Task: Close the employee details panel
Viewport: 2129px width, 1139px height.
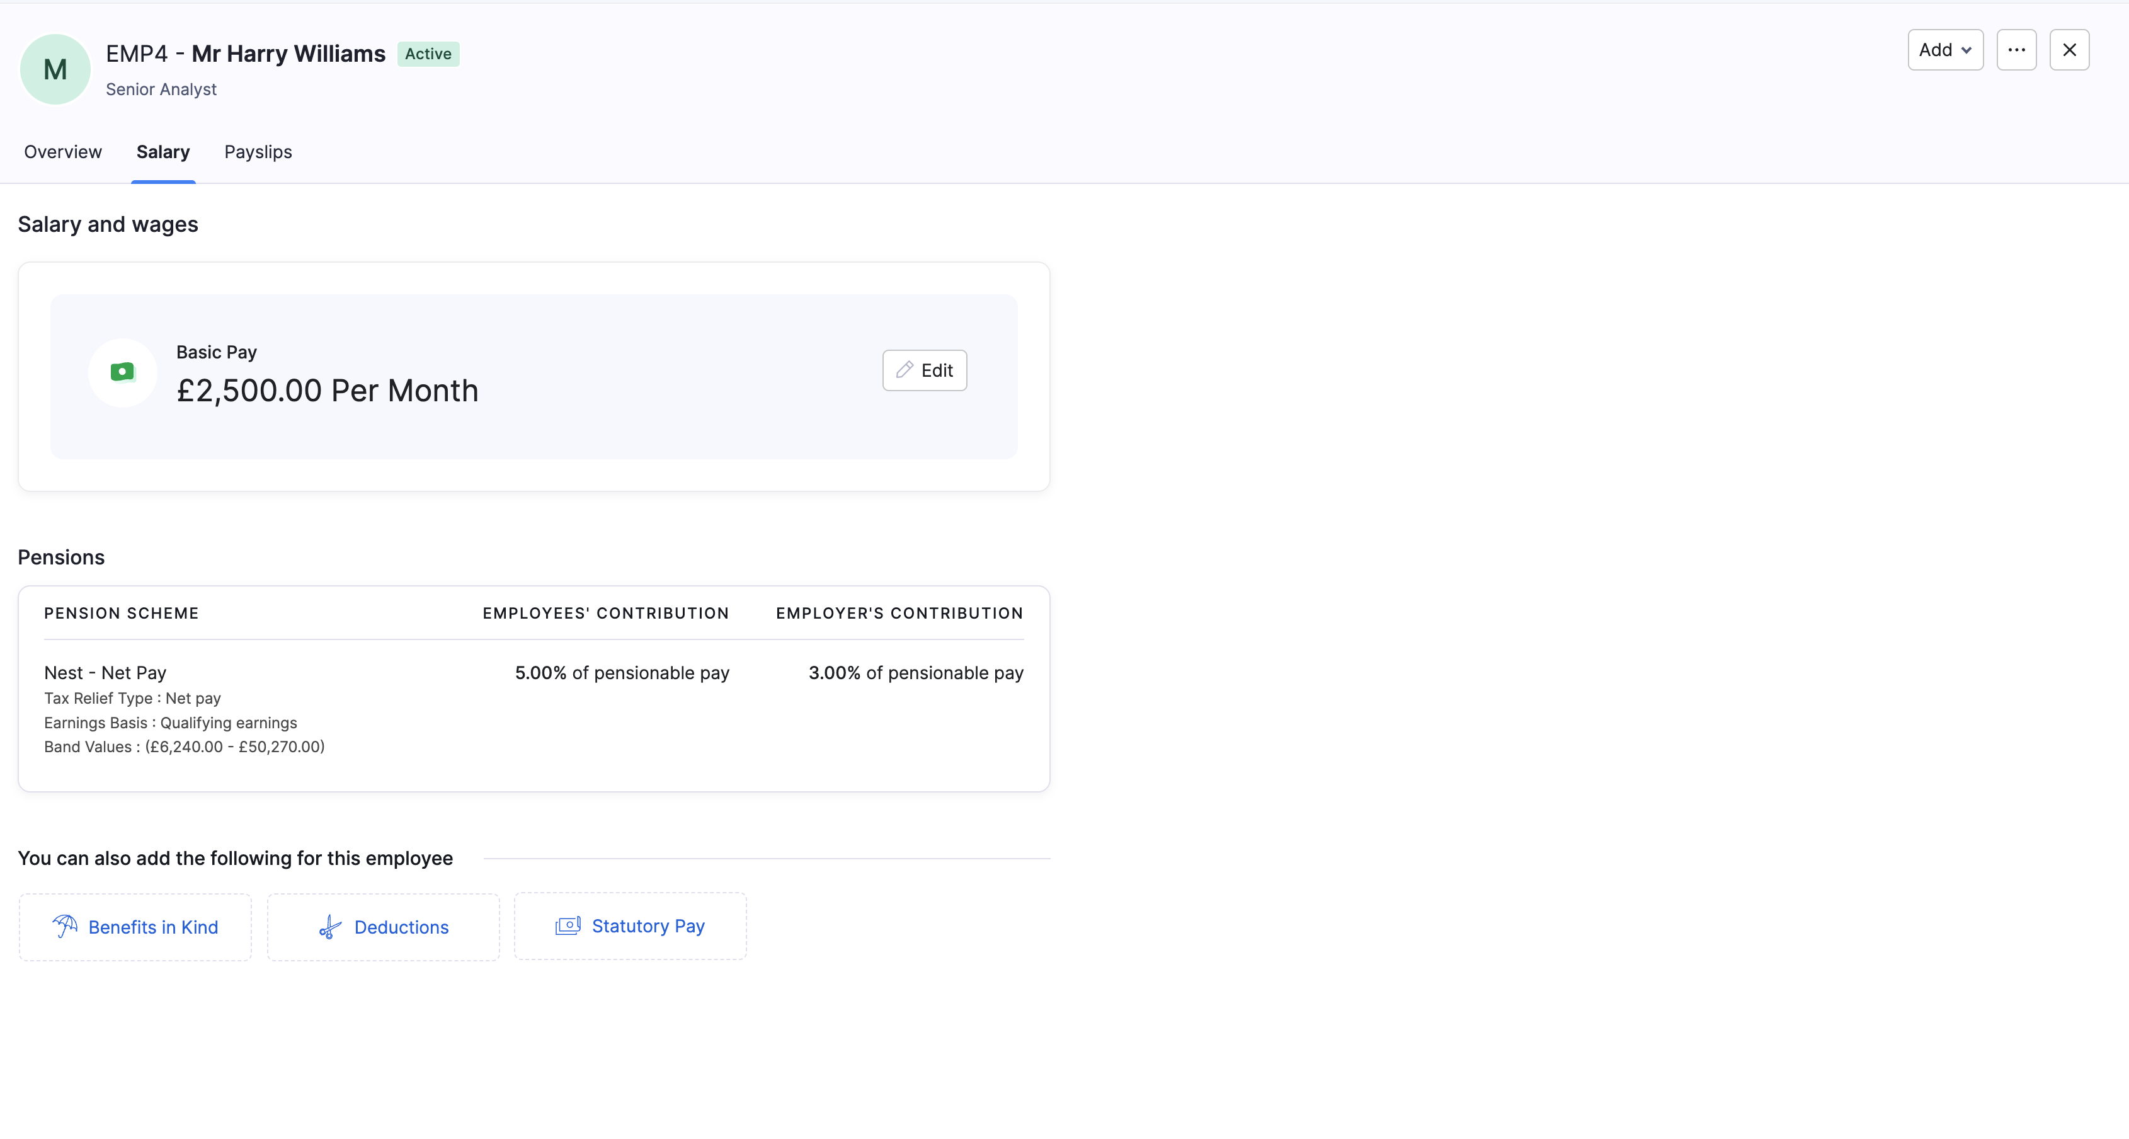Action: 2069,50
